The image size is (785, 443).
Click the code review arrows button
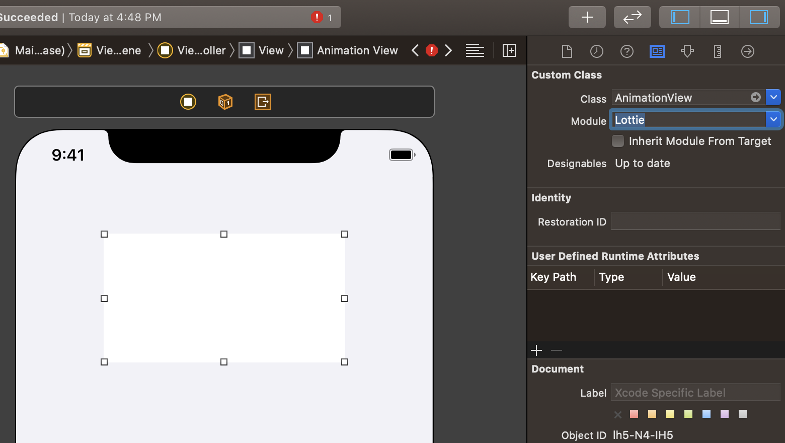(x=632, y=17)
